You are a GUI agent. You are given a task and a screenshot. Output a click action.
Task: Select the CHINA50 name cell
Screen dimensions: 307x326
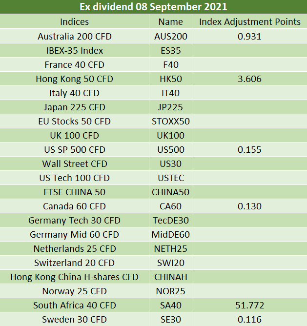(170, 192)
